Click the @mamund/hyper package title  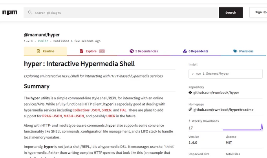pos(42,35)
